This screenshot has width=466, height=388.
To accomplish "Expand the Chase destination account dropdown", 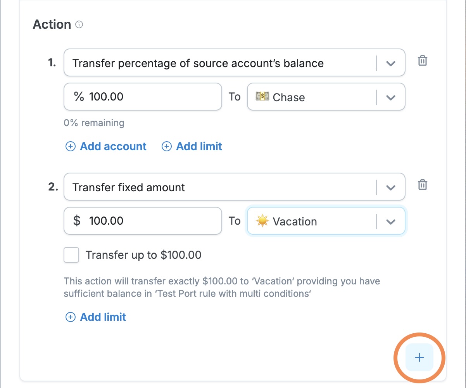I will click(x=390, y=97).
